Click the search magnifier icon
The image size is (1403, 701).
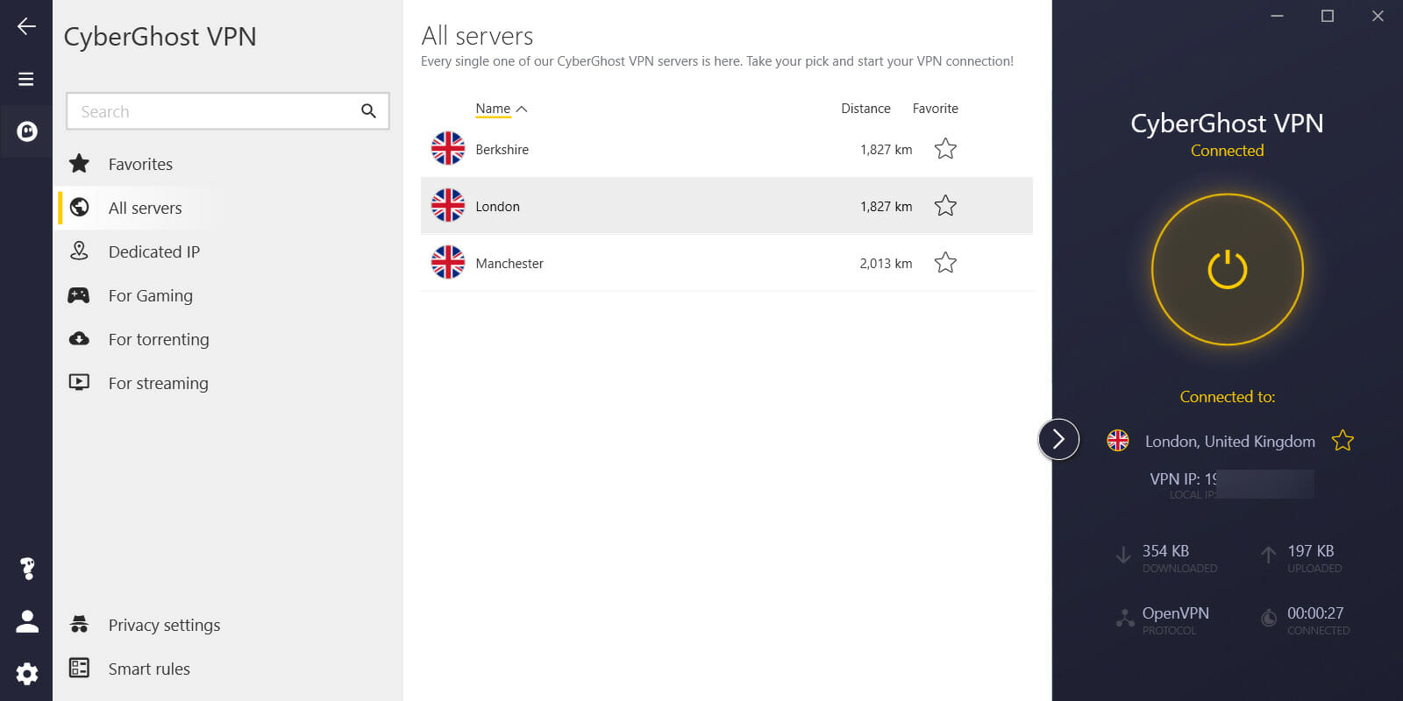coord(368,111)
